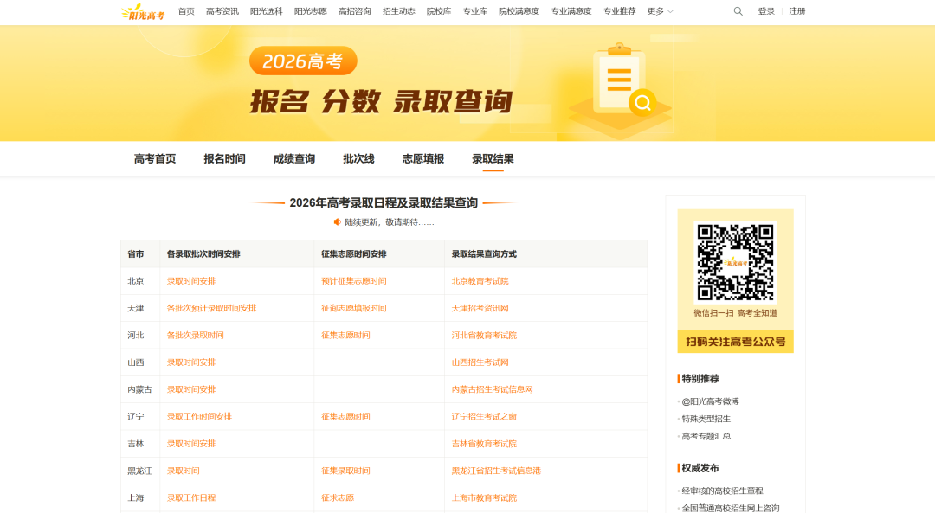This screenshot has width=935, height=513.
Task: Open 专业满意度 page
Action: (x=571, y=11)
